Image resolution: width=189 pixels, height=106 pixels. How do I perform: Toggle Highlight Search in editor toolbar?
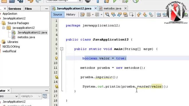125,15
